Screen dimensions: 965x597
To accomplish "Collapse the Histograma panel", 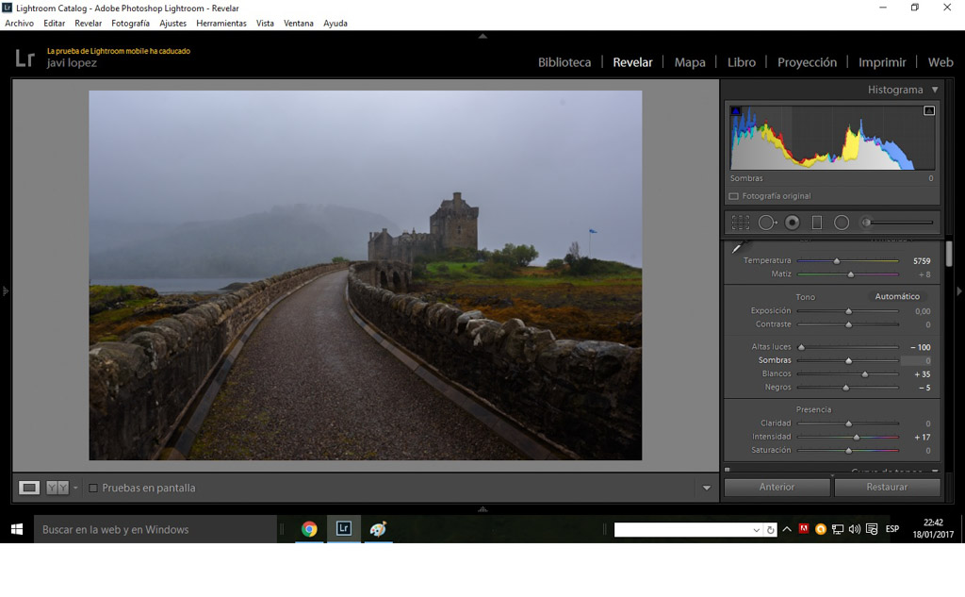I will [x=935, y=90].
